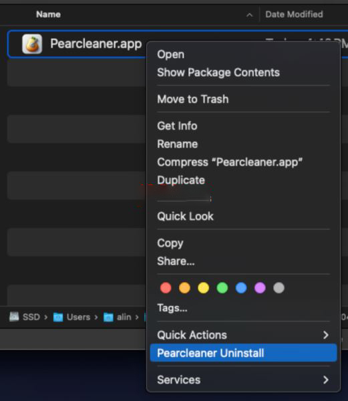
Task: Apply the gray tag color
Action: (x=279, y=288)
